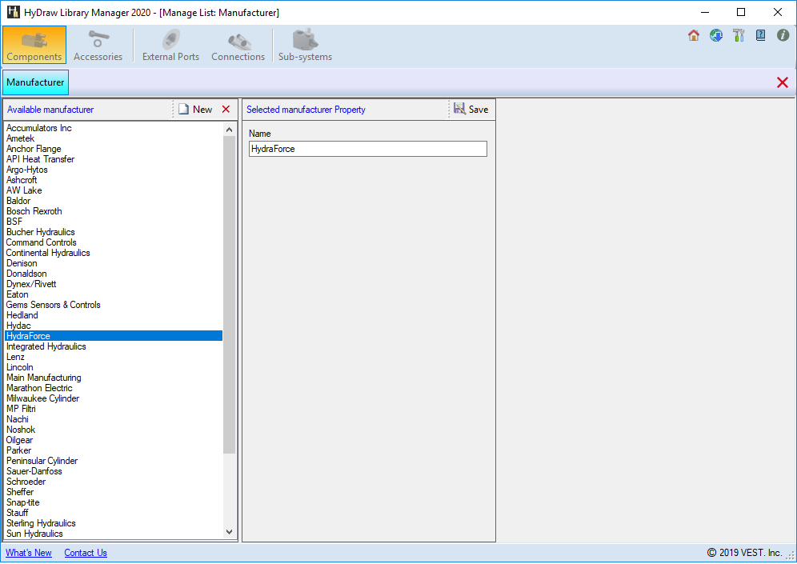Save the selected manufacturer property
The height and width of the screenshot is (564, 797).
pos(471,110)
